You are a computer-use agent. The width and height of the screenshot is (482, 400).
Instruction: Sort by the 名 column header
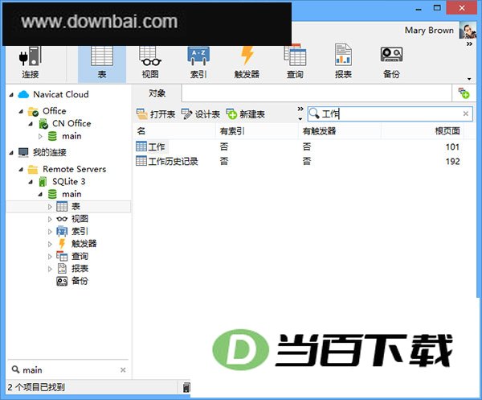pyautogui.click(x=174, y=131)
